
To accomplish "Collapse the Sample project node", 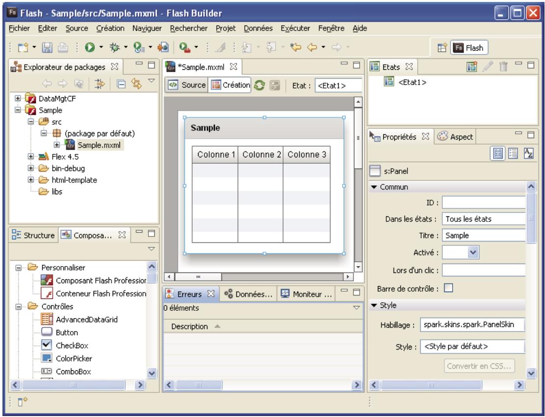I will click(x=18, y=110).
